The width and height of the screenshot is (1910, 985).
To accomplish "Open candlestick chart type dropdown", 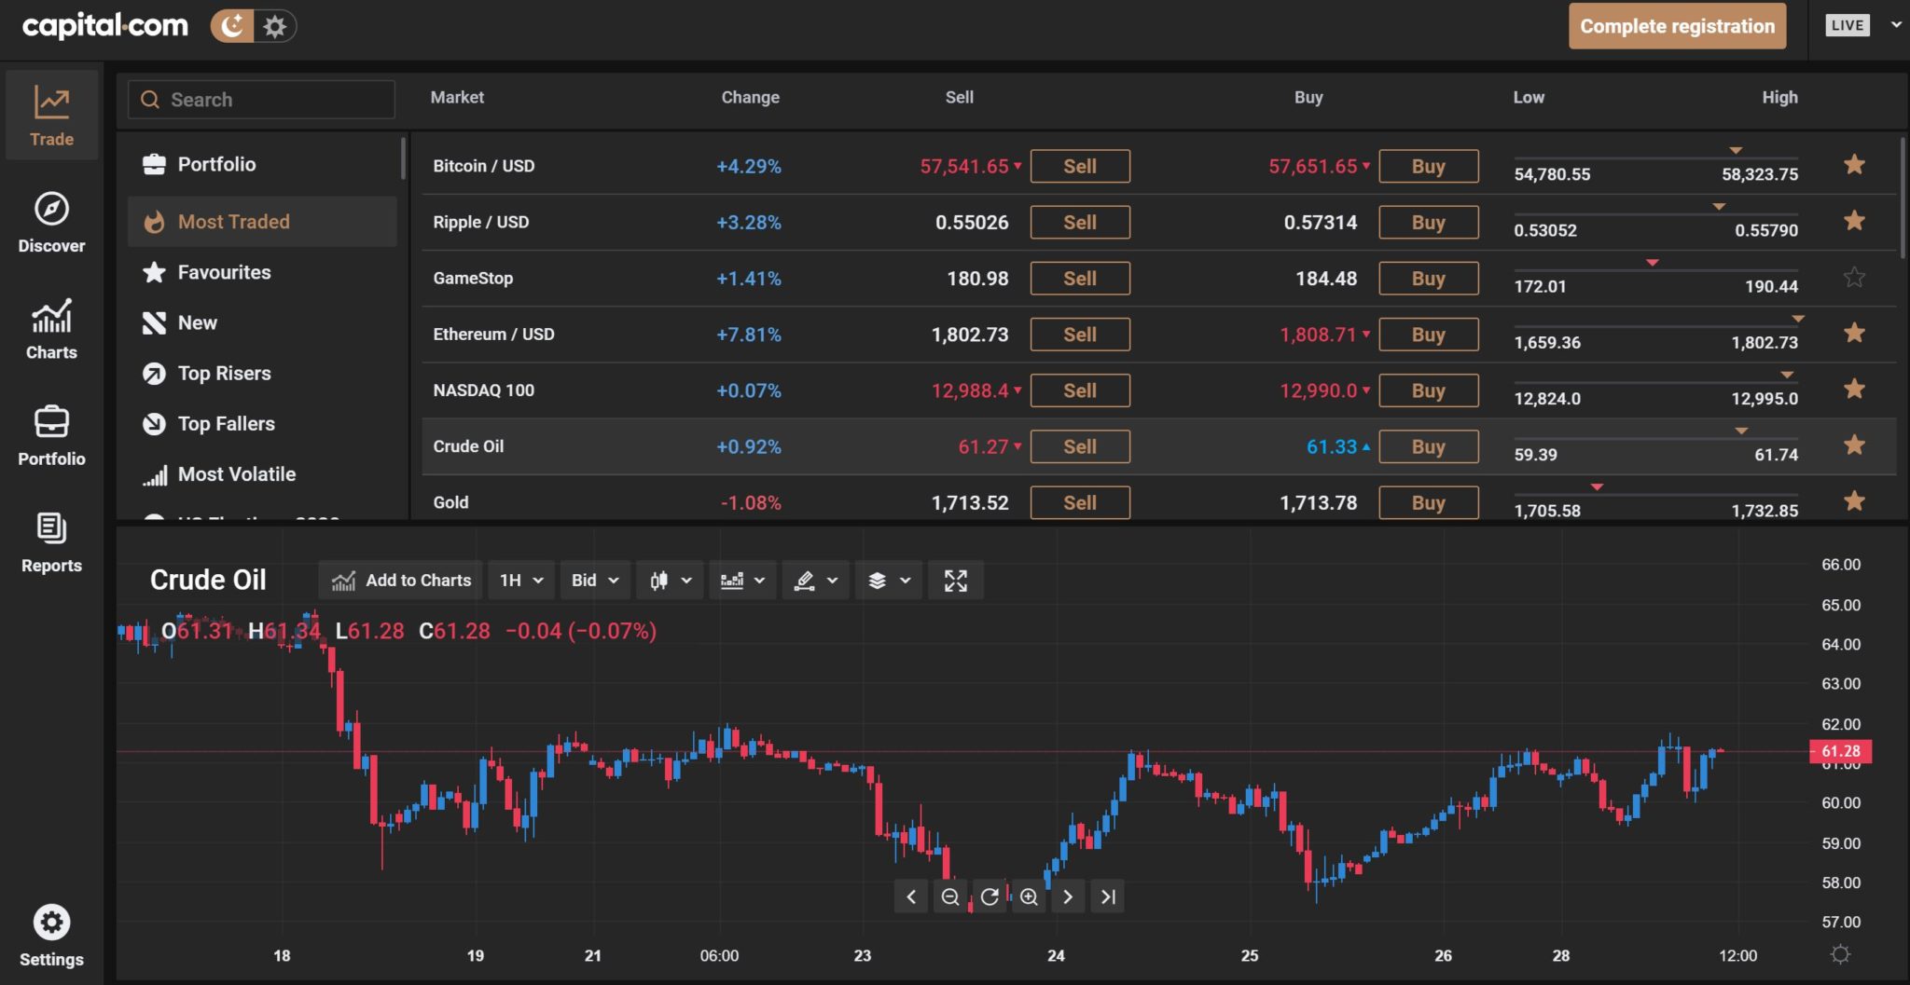I will pos(671,581).
